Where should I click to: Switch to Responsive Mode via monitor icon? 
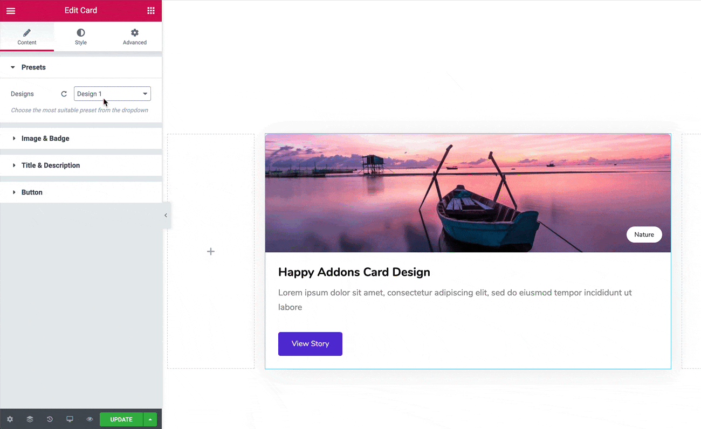(x=70, y=419)
